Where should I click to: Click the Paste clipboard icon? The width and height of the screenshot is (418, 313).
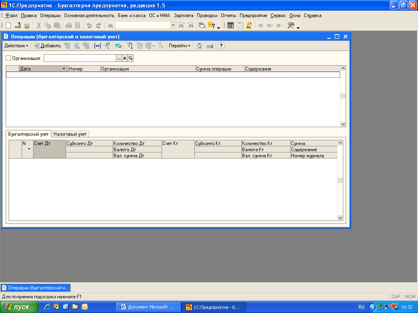point(57,26)
